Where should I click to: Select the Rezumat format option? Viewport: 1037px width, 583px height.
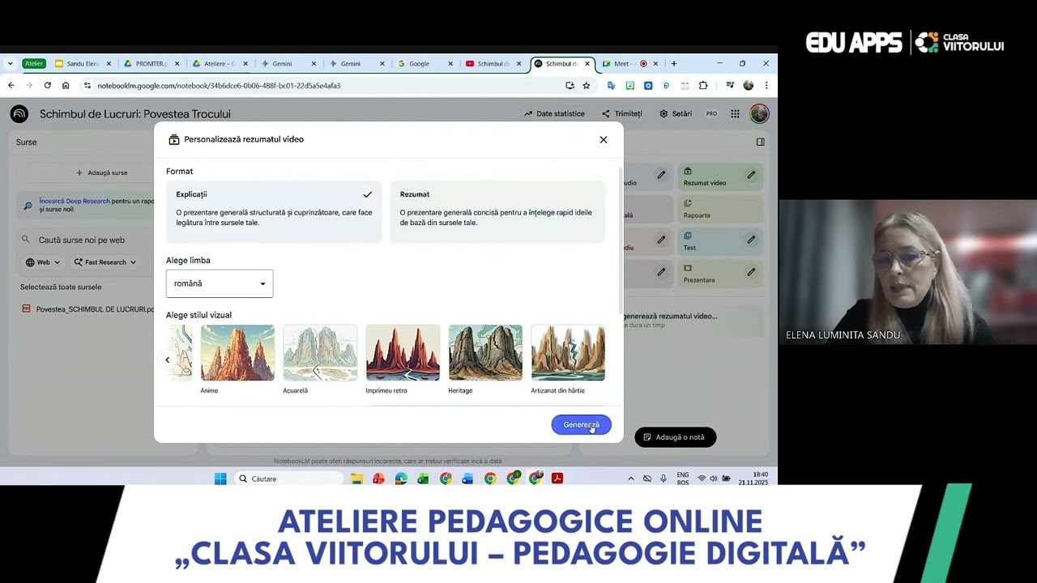click(x=497, y=211)
